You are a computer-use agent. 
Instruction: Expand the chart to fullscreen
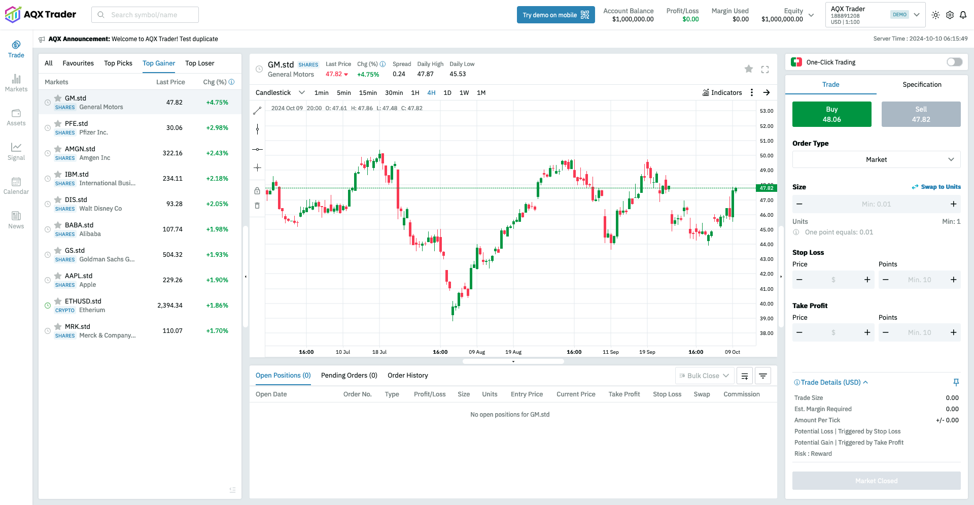pos(765,69)
